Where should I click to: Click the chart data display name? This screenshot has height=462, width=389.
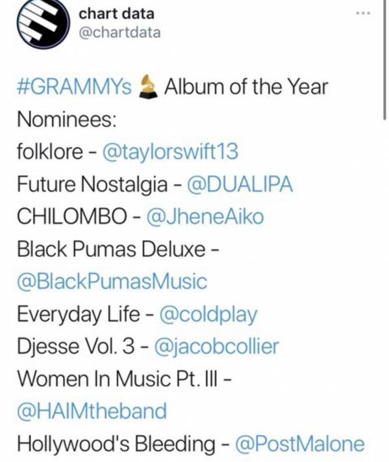pyautogui.click(x=116, y=14)
